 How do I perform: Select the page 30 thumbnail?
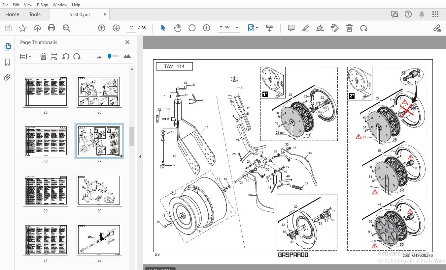[x=99, y=190]
